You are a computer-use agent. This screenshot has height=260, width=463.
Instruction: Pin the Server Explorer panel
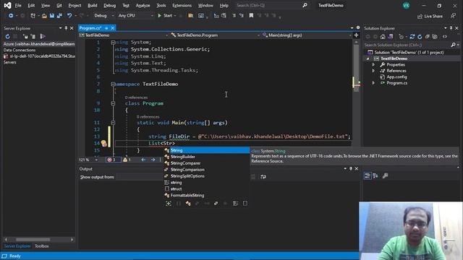[66, 28]
